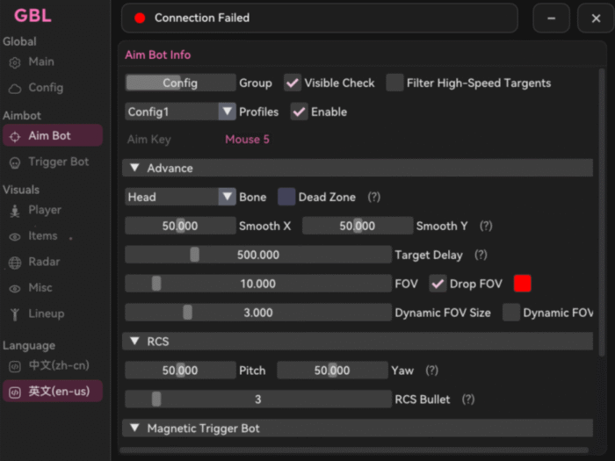615x461 pixels.
Task: Click the red Drop FOV color swatch
Action: coord(523,284)
